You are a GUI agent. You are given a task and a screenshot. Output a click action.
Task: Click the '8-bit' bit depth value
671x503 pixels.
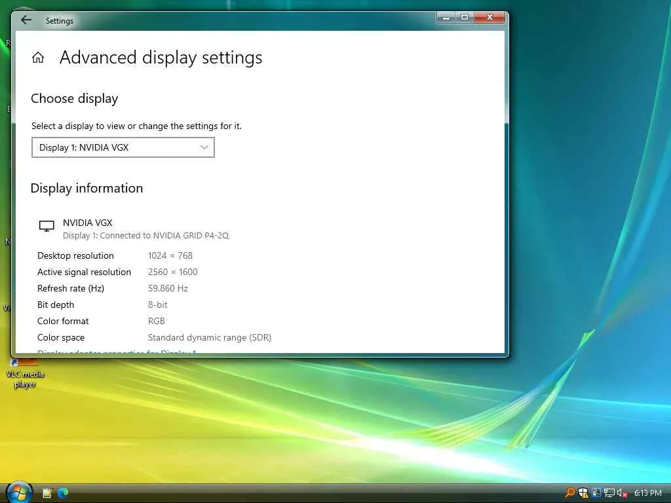[x=157, y=305]
